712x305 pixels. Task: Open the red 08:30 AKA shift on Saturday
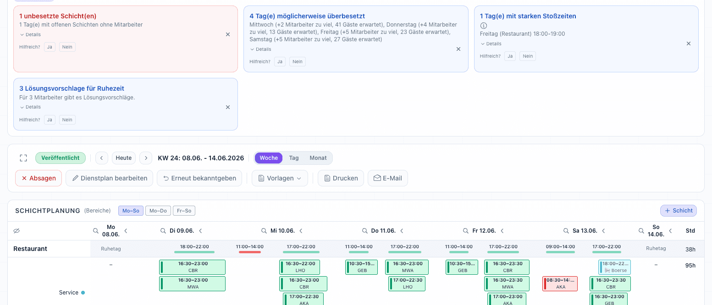pos(560,283)
